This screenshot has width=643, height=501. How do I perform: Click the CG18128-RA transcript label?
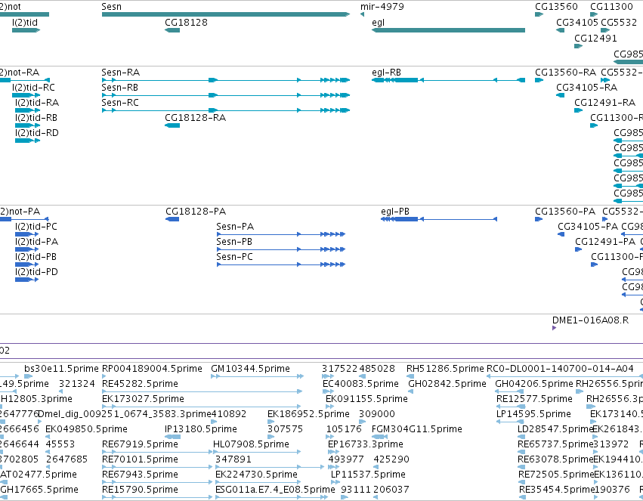pos(195,118)
